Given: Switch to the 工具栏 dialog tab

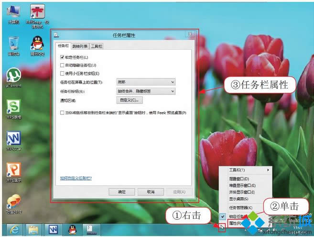Looking at the screenshot, I should point(97,46).
